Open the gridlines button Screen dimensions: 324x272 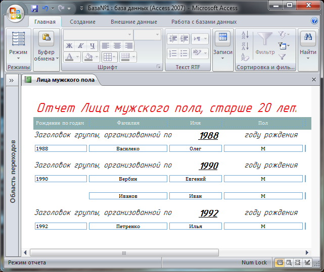point(110,57)
